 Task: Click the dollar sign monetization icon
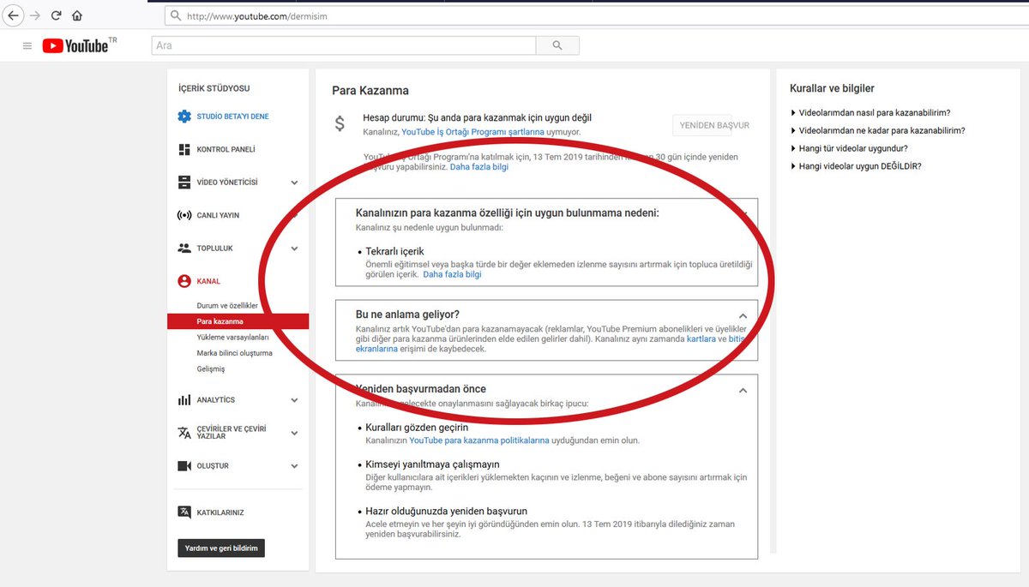click(x=340, y=123)
